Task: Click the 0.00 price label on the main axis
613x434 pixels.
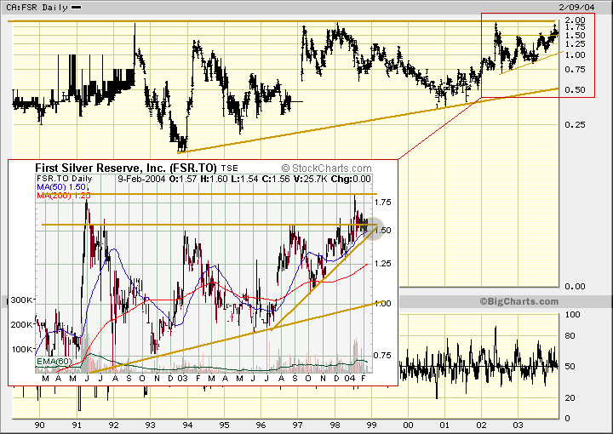Action: pos(575,286)
